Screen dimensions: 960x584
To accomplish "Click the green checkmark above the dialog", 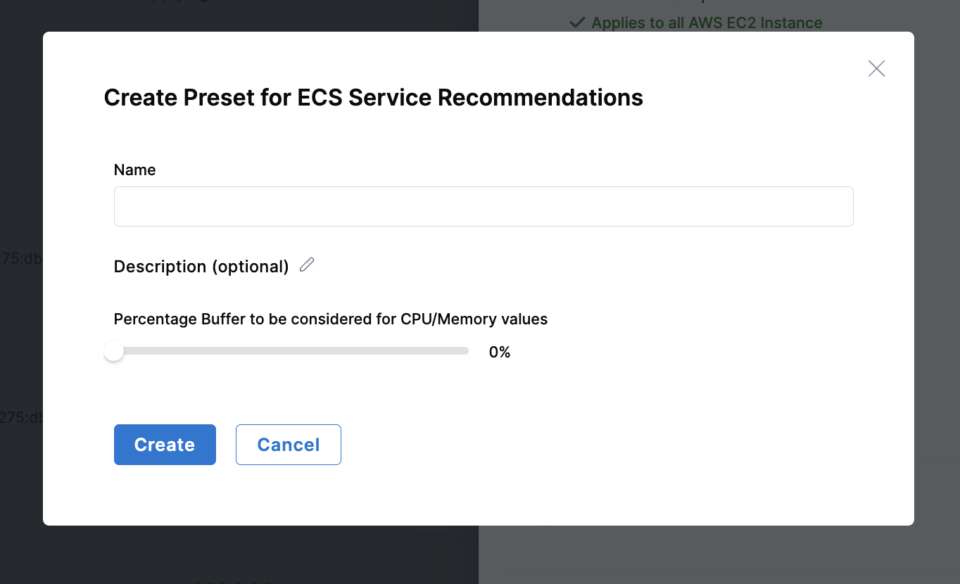I will (577, 23).
